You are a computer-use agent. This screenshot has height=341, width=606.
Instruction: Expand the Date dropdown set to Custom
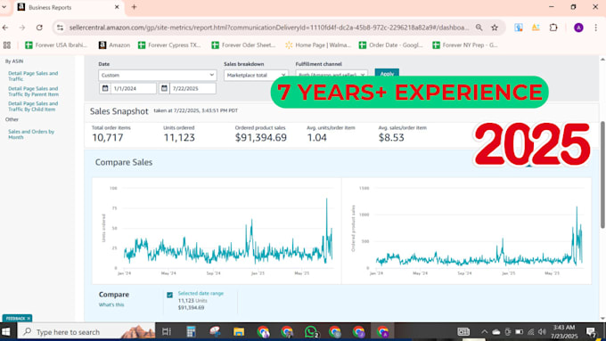158,75
